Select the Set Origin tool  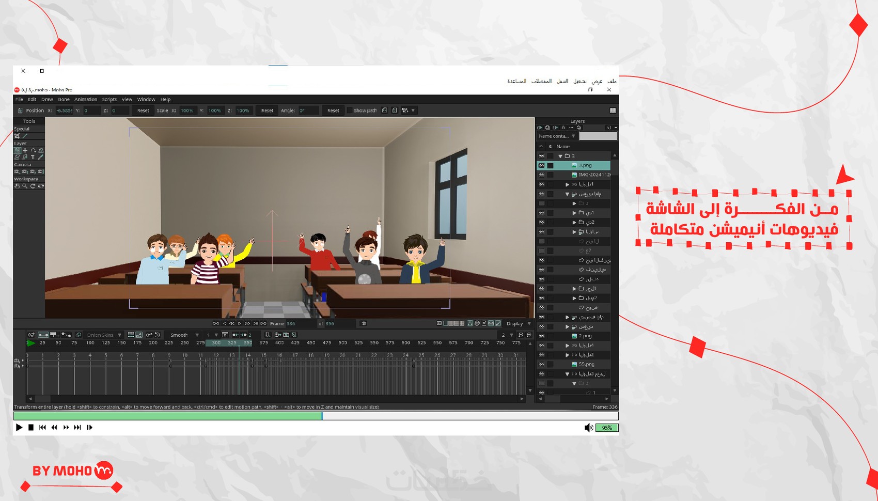point(25,150)
